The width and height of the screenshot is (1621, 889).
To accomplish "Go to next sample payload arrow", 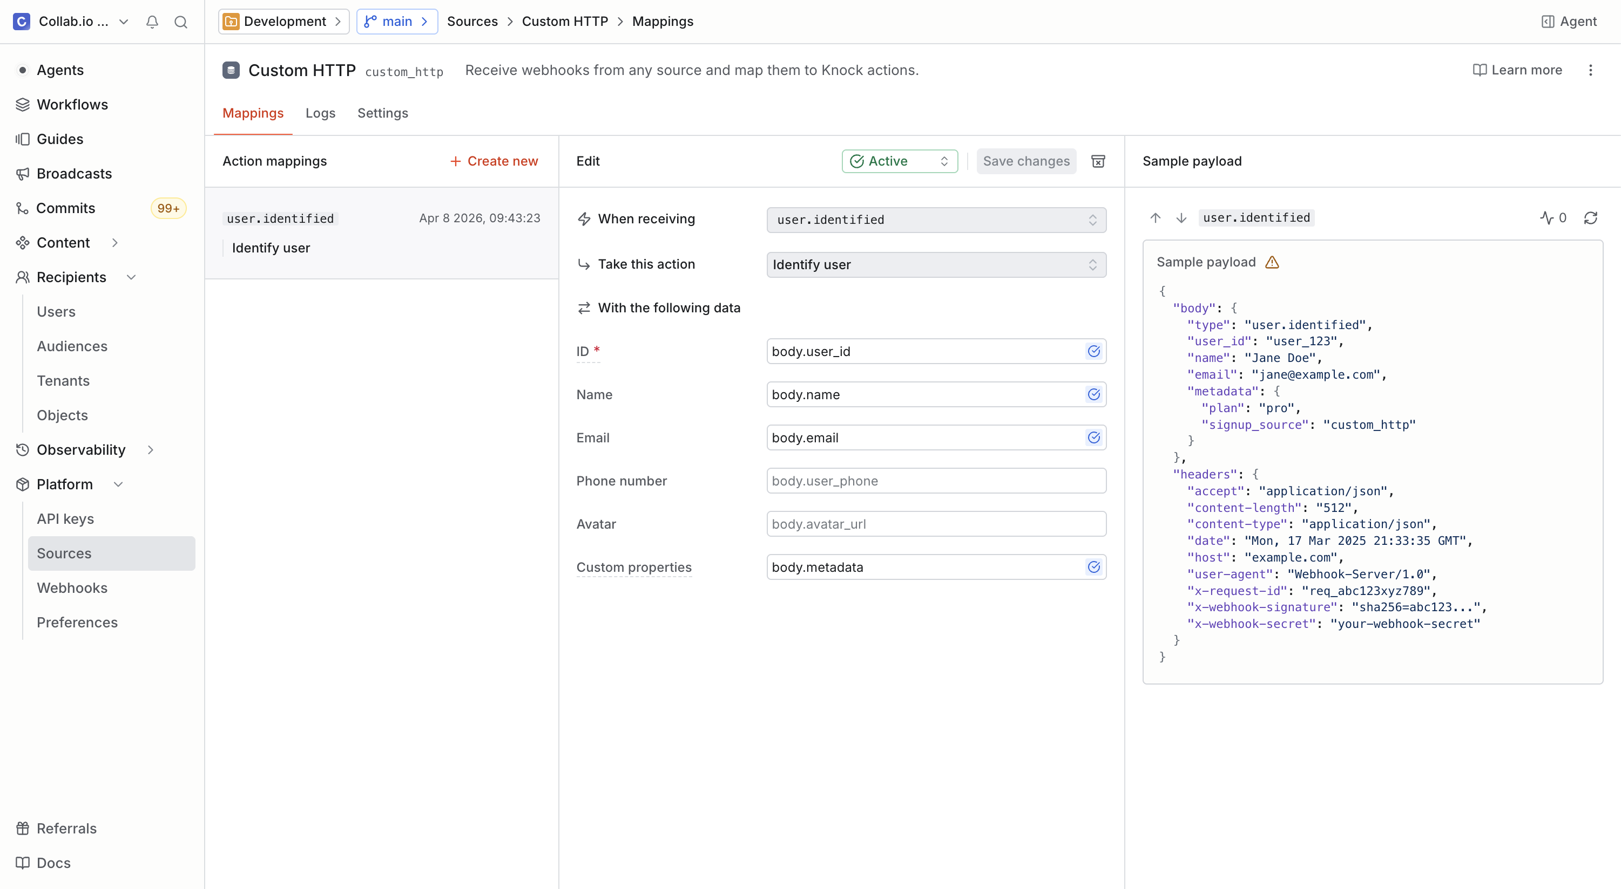I will pos(1181,218).
